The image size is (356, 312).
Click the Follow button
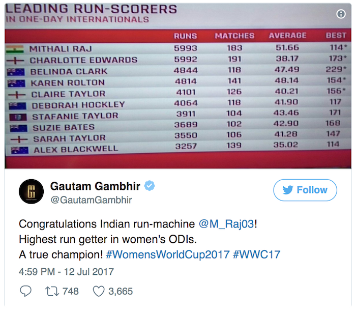(x=305, y=190)
